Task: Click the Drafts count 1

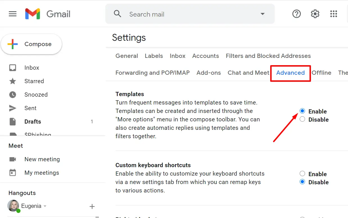Action: [x=92, y=122]
